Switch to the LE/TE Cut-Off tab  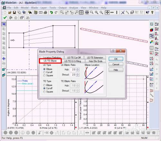[74, 58]
